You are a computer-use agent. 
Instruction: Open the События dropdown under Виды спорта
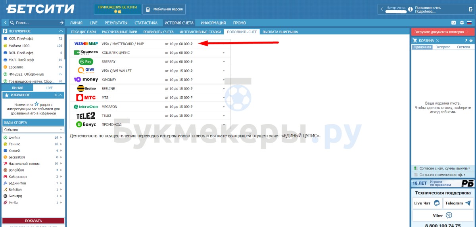coord(33,130)
